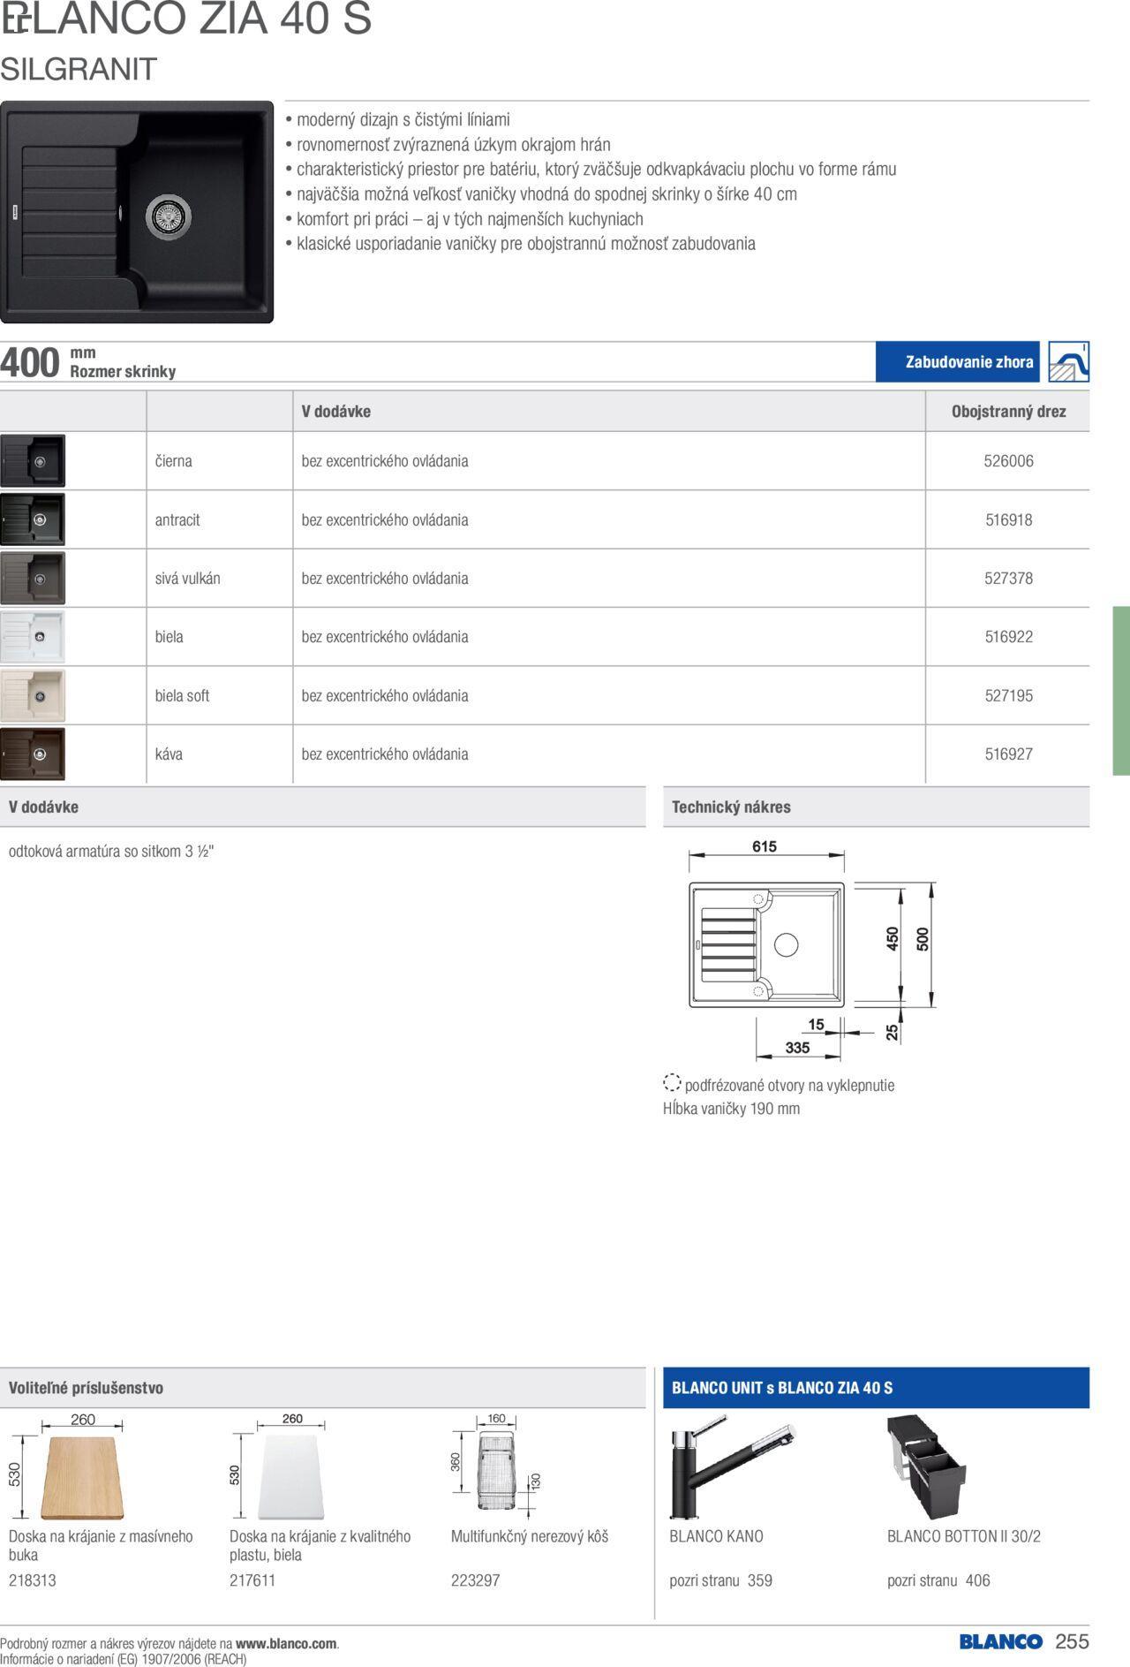Choose the biela soft sink swatch
This screenshot has height=1667, width=1130.
(x=33, y=695)
